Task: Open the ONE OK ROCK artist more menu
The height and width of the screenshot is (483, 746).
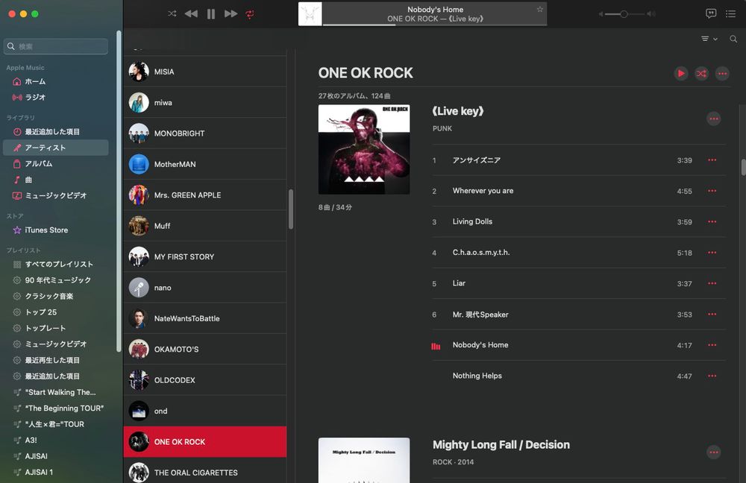Action: point(722,73)
